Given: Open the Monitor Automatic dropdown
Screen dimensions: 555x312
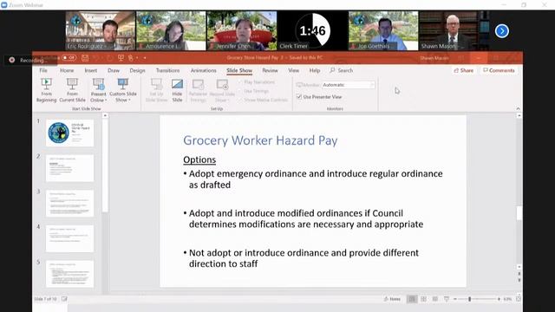Looking at the screenshot, I should pyautogui.click(x=348, y=85).
